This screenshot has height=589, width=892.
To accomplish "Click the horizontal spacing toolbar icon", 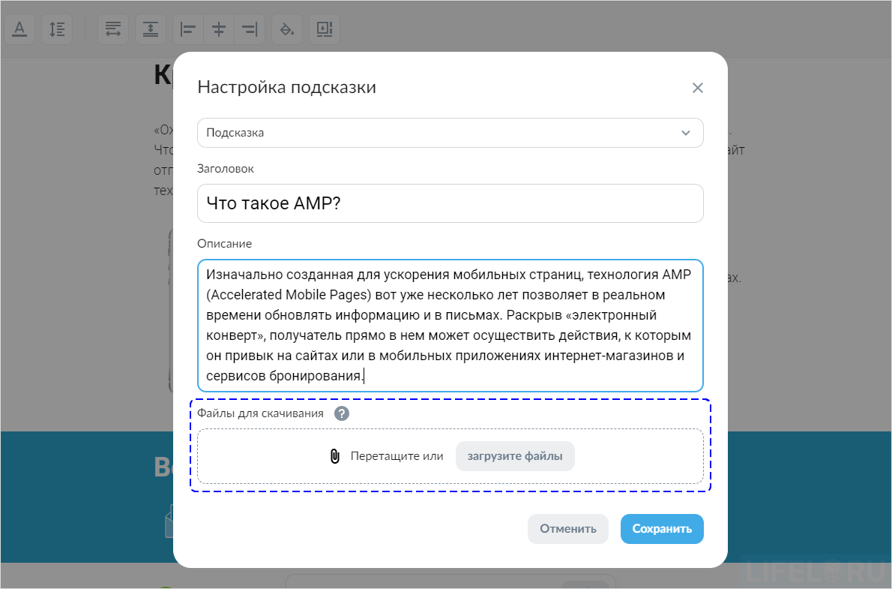I will point(113,29).
